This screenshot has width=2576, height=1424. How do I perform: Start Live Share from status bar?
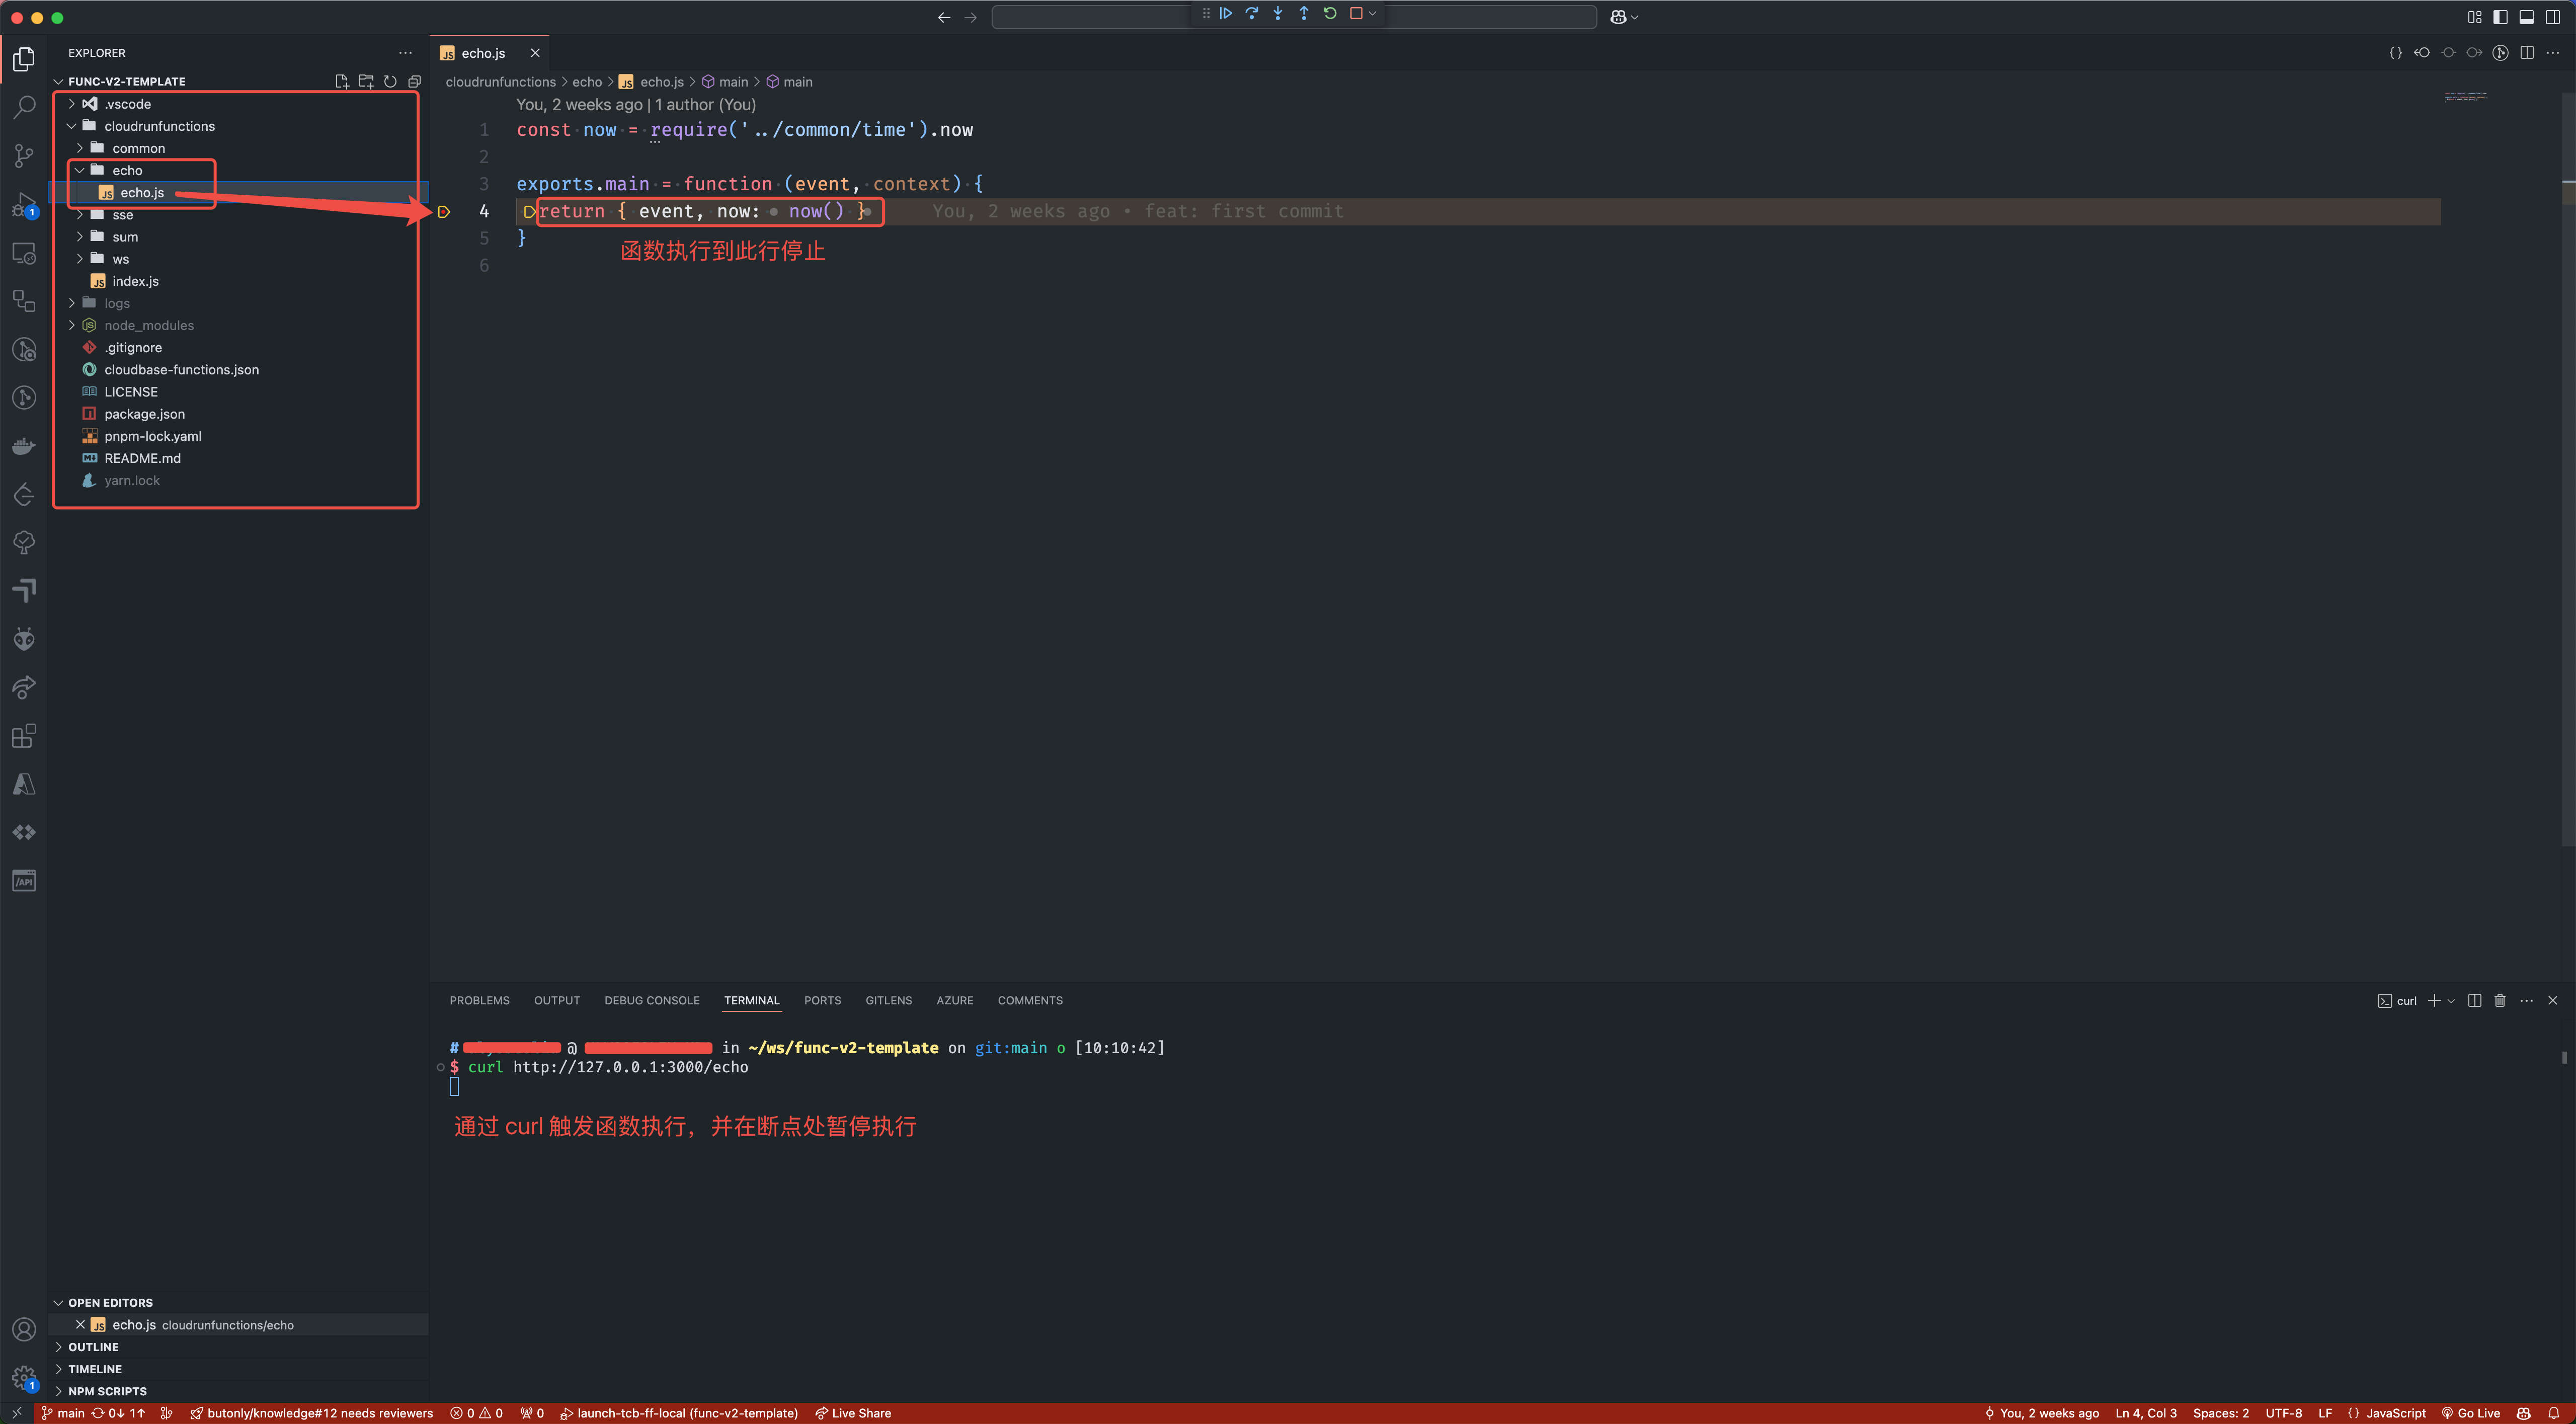tap(853, 1413)
